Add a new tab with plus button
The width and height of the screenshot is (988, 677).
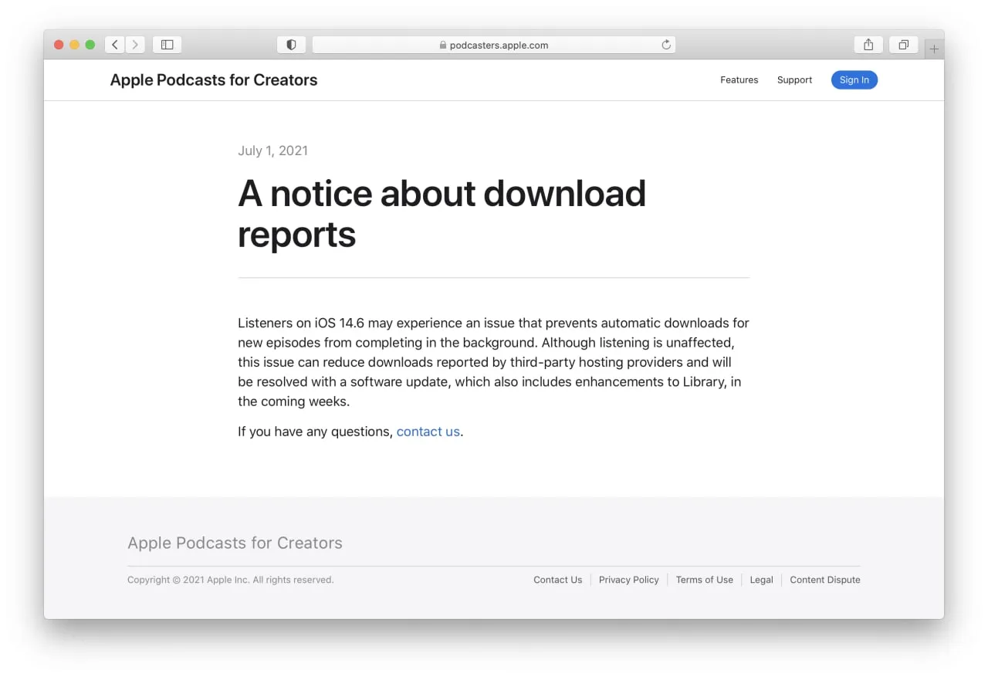click(934, 49)
